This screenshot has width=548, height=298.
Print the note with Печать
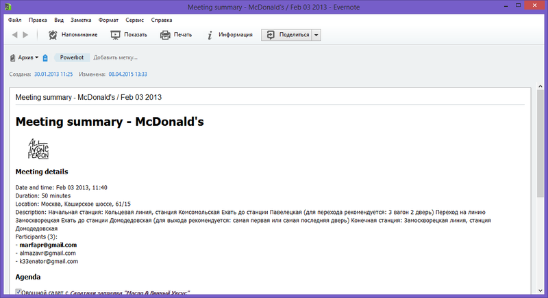coord(166,35)
